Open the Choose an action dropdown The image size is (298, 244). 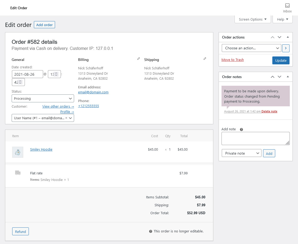[251, 48]
